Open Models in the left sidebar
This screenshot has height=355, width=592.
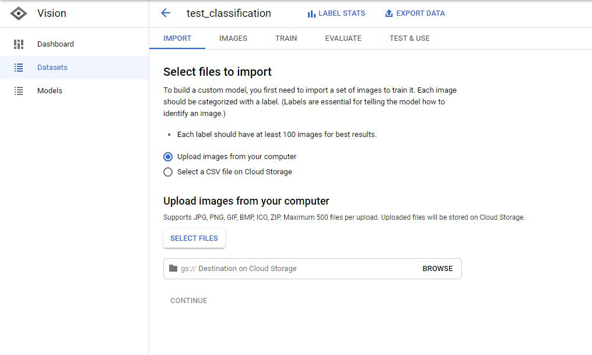[50, 91]
